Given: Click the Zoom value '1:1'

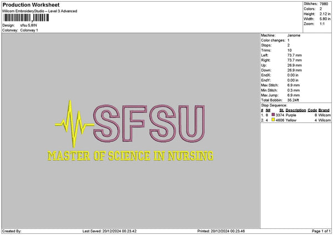Looking at the screenshot, I should point(322,24).
